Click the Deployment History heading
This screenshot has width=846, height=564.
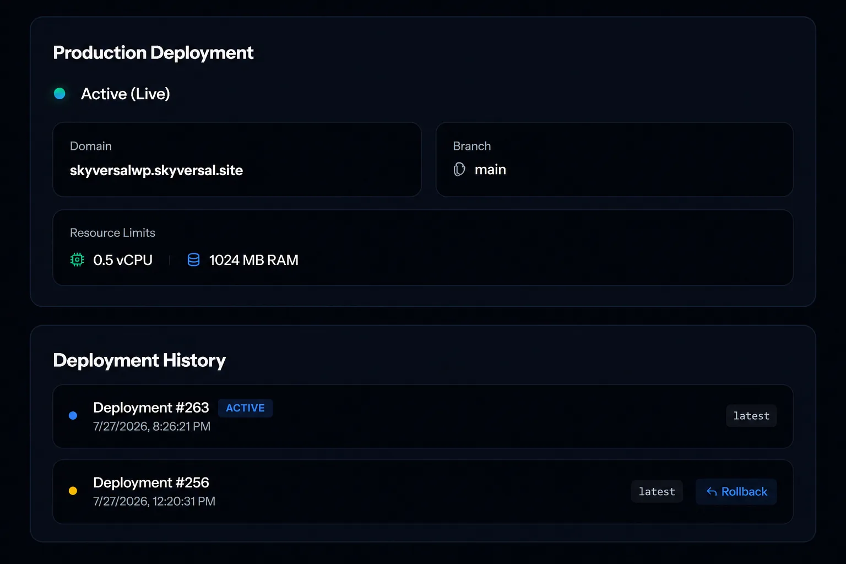[x=139, y=360]
